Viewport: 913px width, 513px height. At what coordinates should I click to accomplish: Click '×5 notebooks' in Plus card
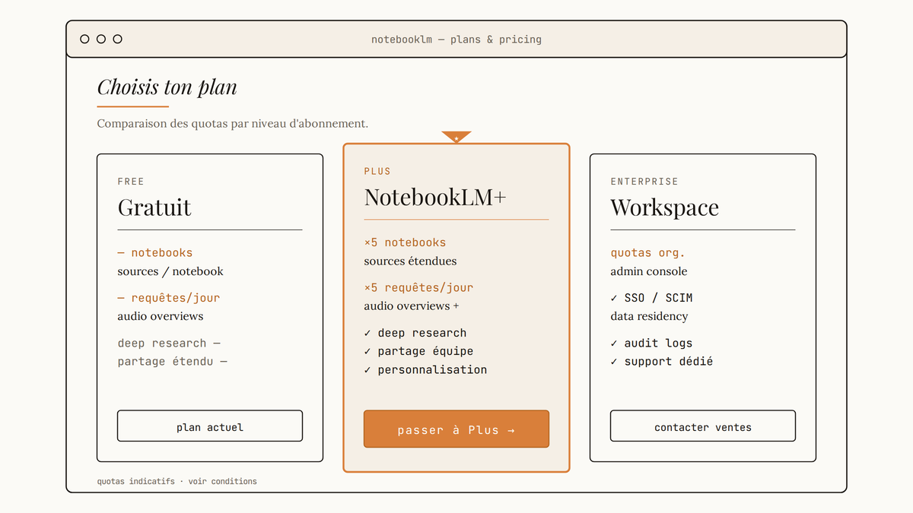pos(405,242)
